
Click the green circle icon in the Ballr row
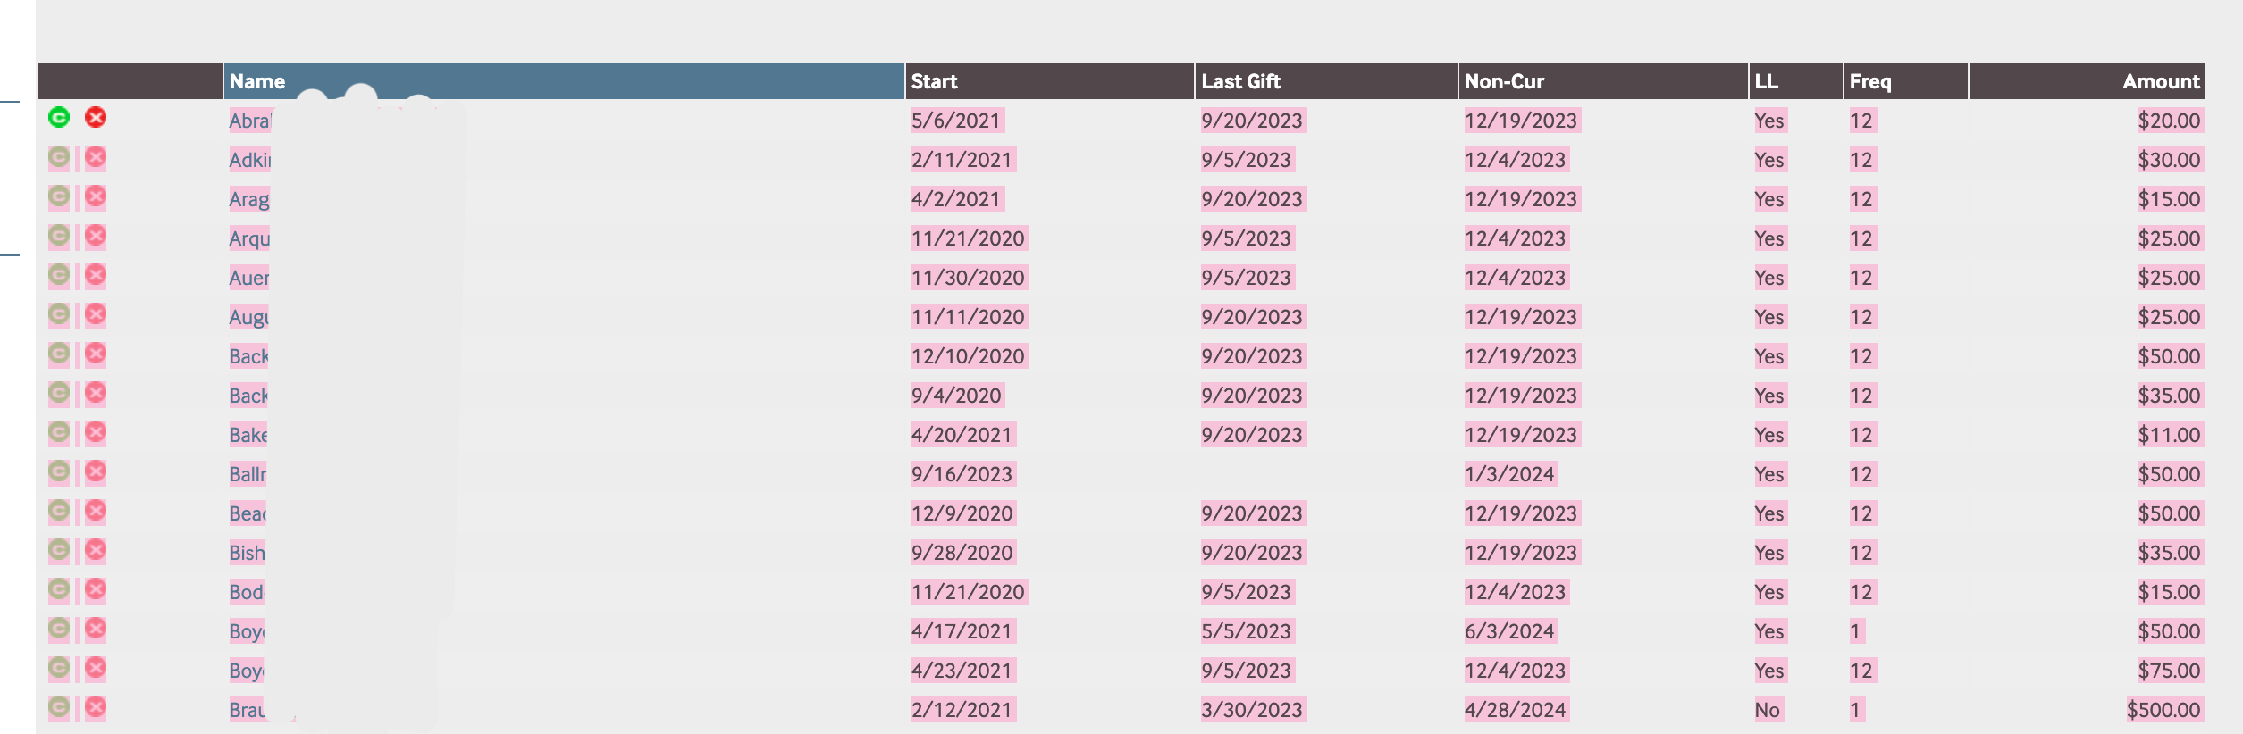coord(59,471)
